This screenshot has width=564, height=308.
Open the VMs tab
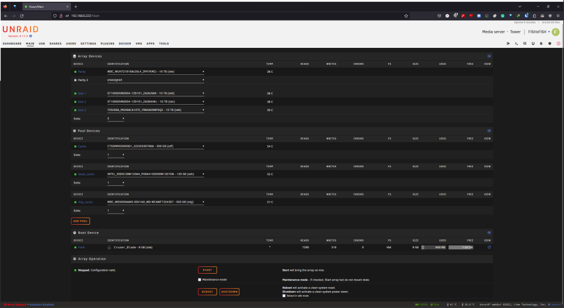coord(139,43)
